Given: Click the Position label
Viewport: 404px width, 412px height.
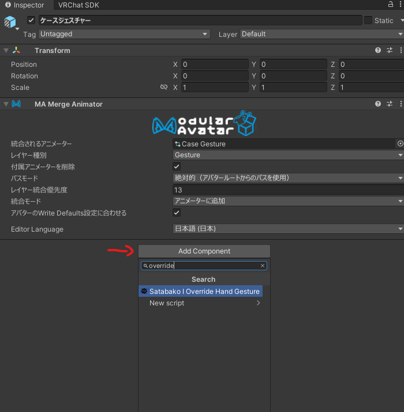Looking at the screenshot, I should [x=24, y=65].
